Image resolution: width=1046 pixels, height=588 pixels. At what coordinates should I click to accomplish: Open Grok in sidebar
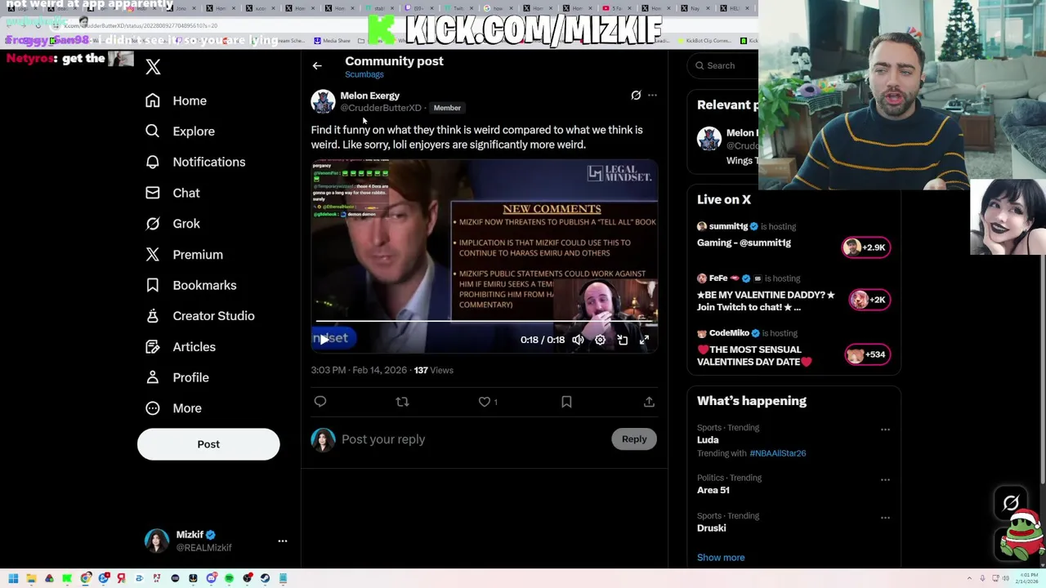coord(172,224)
